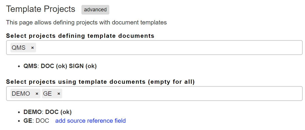Open the projects using templates select box
Image resolution: width=305 pixels, height=130 pixels.
point(154,94)
